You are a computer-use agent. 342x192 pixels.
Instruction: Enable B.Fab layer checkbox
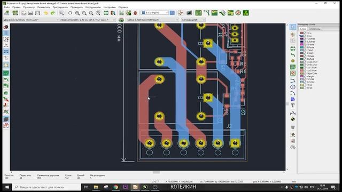coord(305,88)
